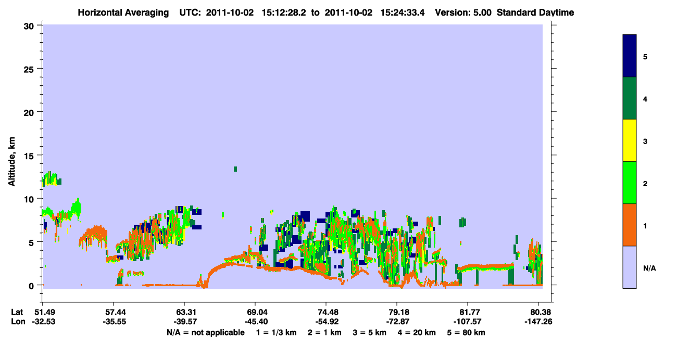The width and height of the screenshot is (677, 347).
Task: Click the y-axis tick label 5
Action: (32, 242)
